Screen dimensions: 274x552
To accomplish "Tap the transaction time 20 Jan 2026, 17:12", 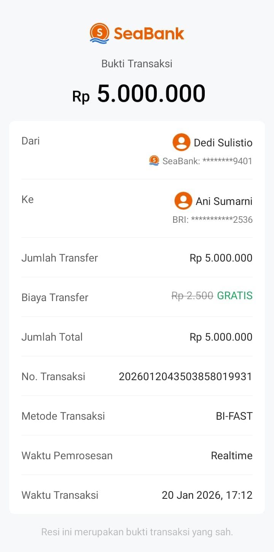I will [207, 495].
